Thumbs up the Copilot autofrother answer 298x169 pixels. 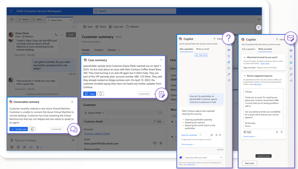pos(217,135)
